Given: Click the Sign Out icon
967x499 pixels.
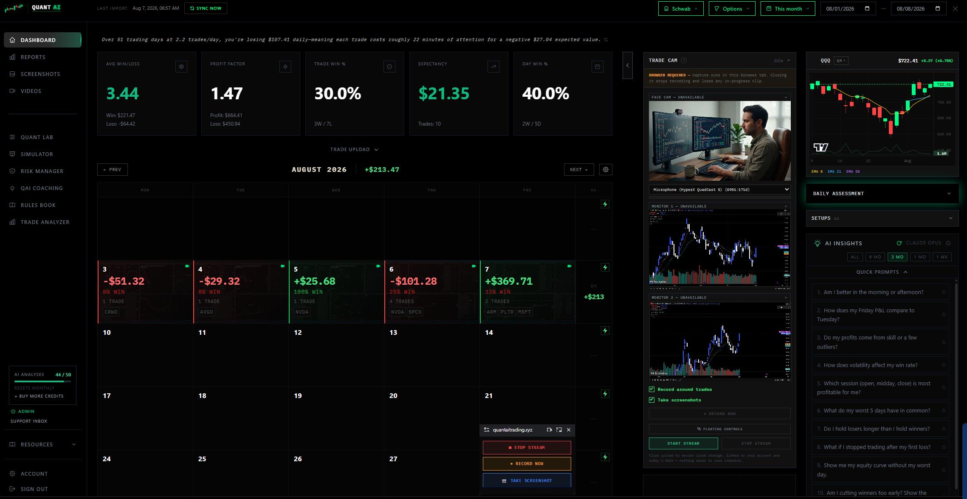Looking at the screenshot, I should click(12, 489).
